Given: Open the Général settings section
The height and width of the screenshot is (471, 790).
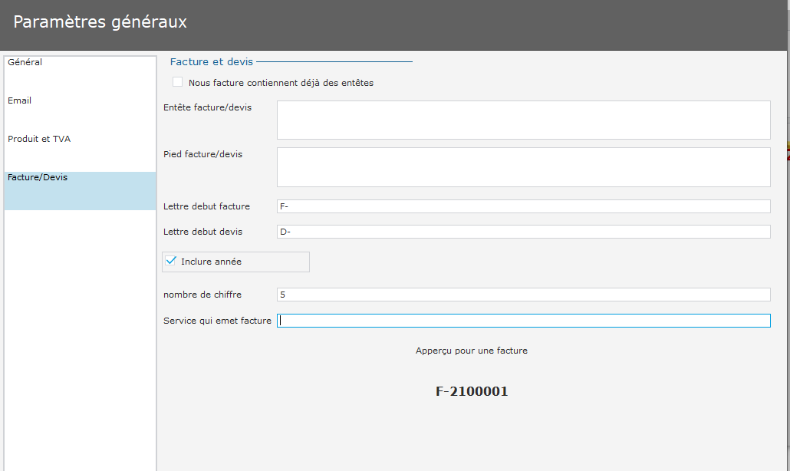Looking at the screenshot, I should pyautogui.click(x=25, y=63).
